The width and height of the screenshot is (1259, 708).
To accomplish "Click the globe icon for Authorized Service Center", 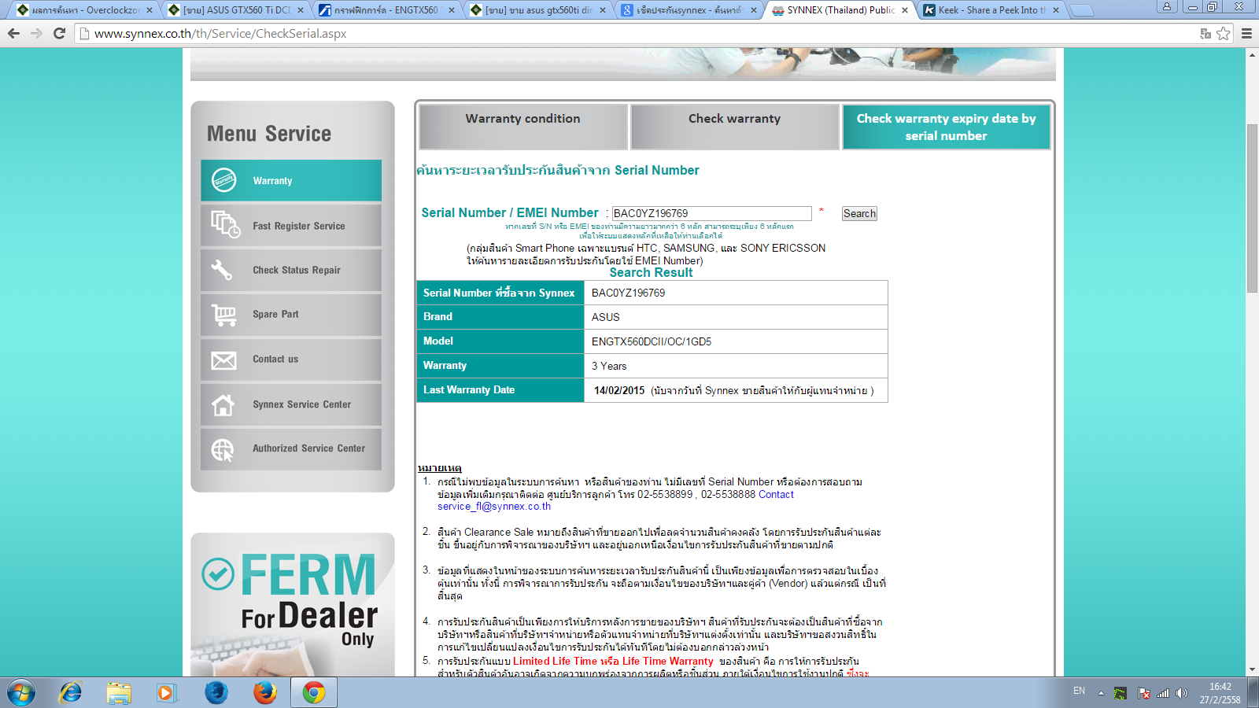I will coord(223,449).
